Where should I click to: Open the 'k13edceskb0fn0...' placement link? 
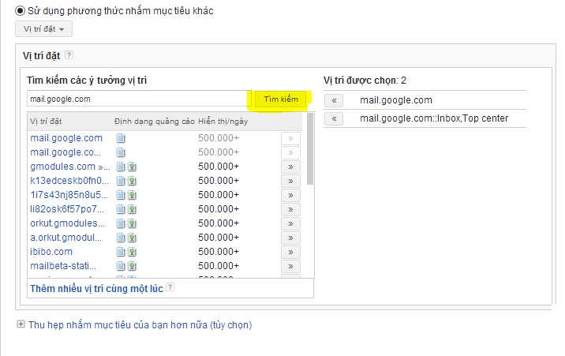click(69, 181)
